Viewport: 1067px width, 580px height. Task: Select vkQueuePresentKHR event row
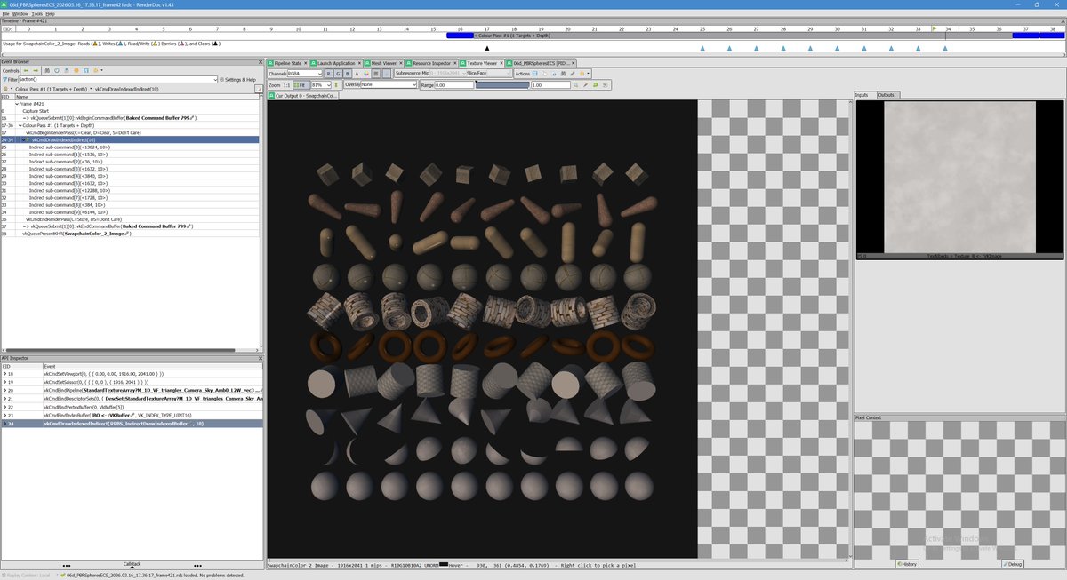tap(132, 234)
